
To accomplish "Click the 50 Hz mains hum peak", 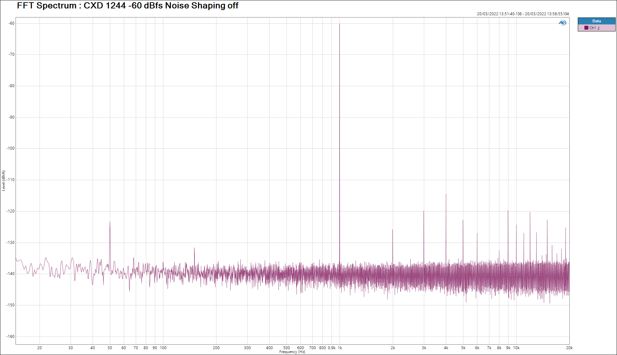I will click(110, 222).
